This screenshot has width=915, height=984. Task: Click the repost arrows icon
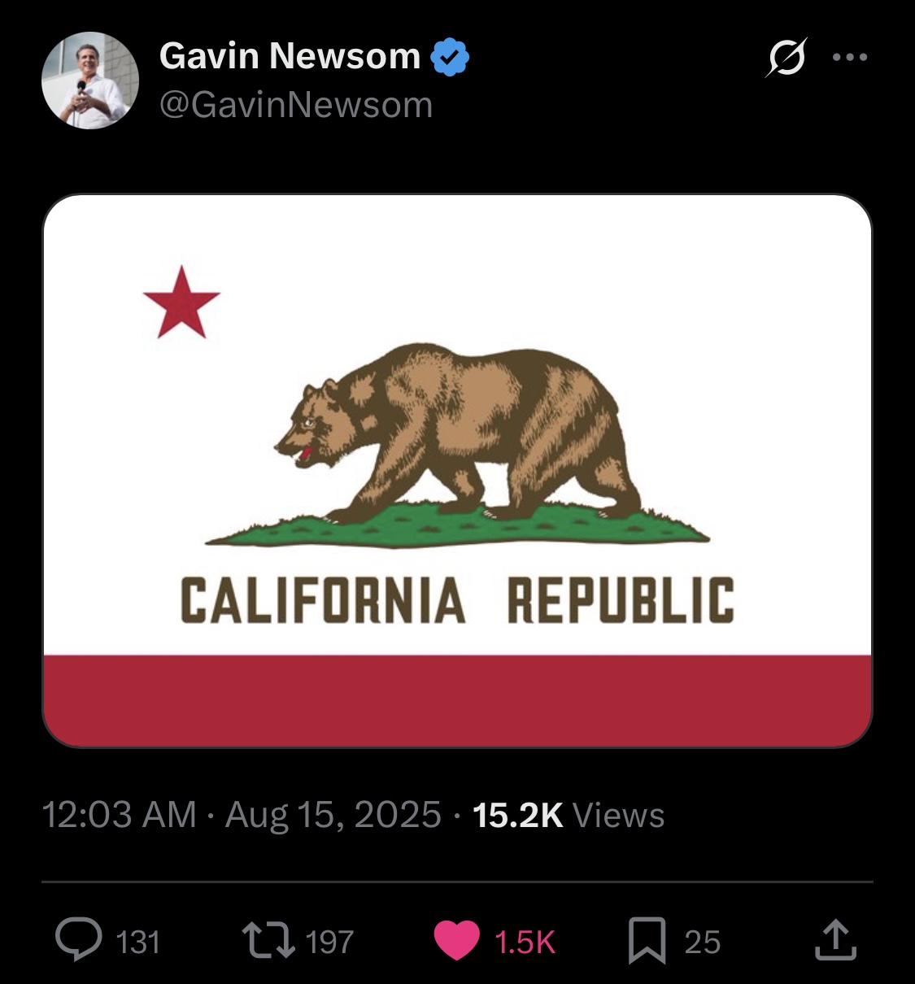pyautogui.click(x=268, y=939)
